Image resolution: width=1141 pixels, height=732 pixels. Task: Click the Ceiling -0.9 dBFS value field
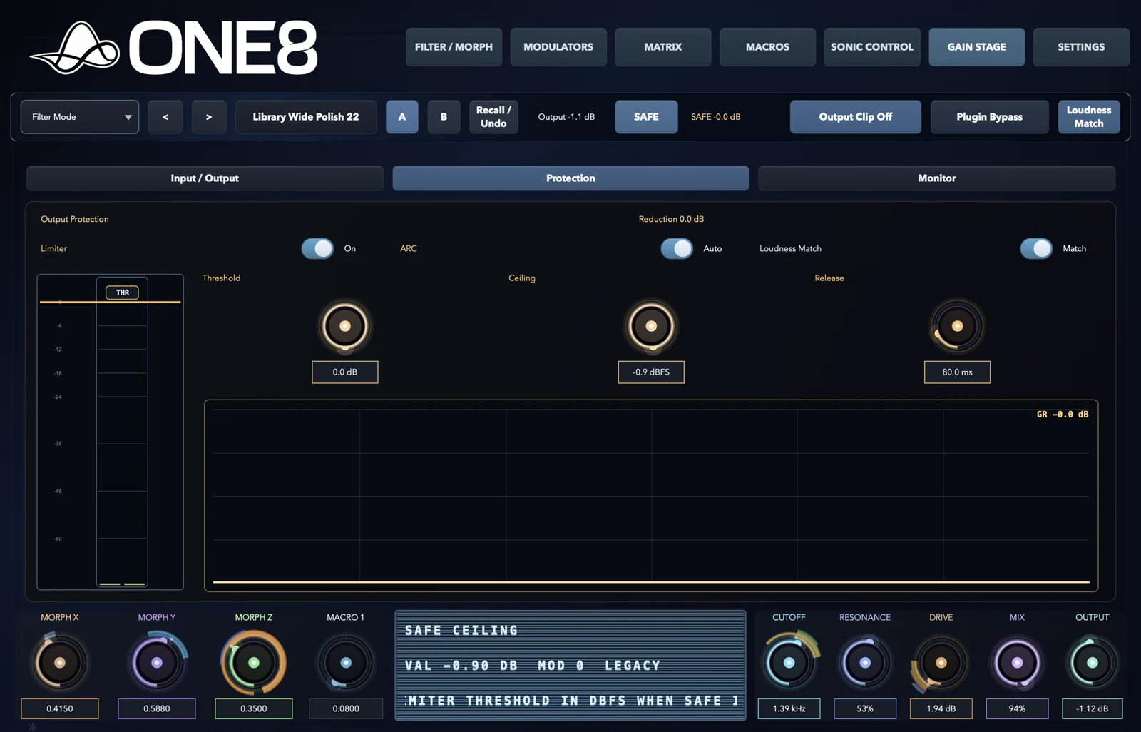click(651, 372)
